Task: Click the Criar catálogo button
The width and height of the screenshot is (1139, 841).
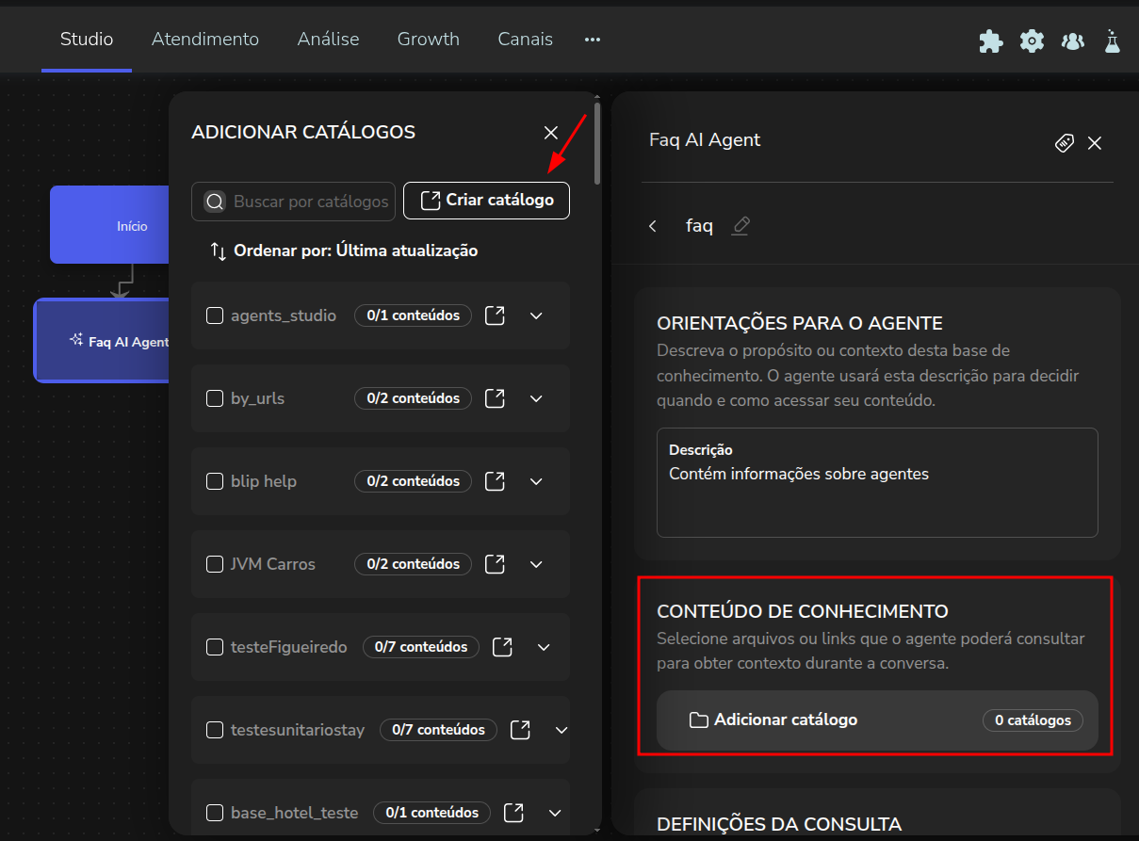Action: coord(486,201)
